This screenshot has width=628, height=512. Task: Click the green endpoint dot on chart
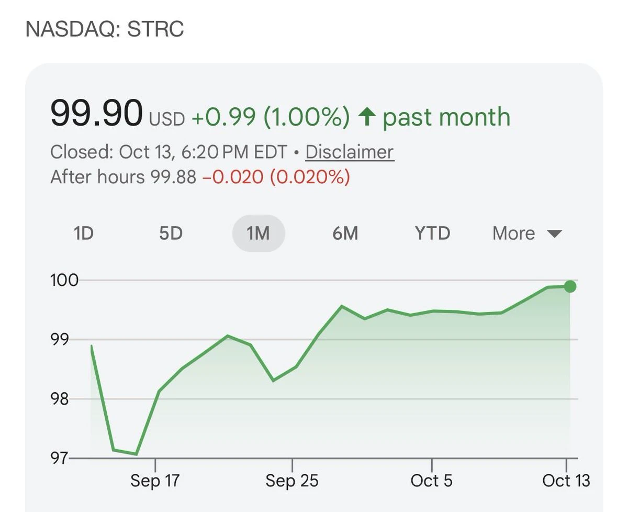[x=570, y=286]
